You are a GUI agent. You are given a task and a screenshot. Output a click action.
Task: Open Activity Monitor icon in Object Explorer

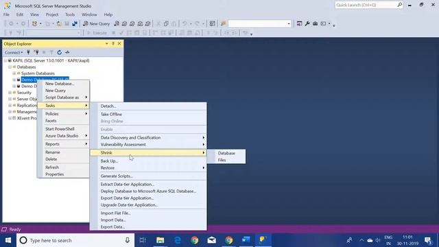click(67, 52)
